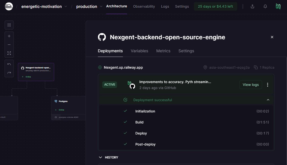The height and width of the screenshot is (165, 287).
Task: Click the View logs button
Action: [251, 84]
